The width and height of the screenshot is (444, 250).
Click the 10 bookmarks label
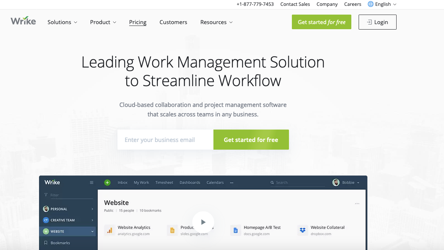[150, 211]
